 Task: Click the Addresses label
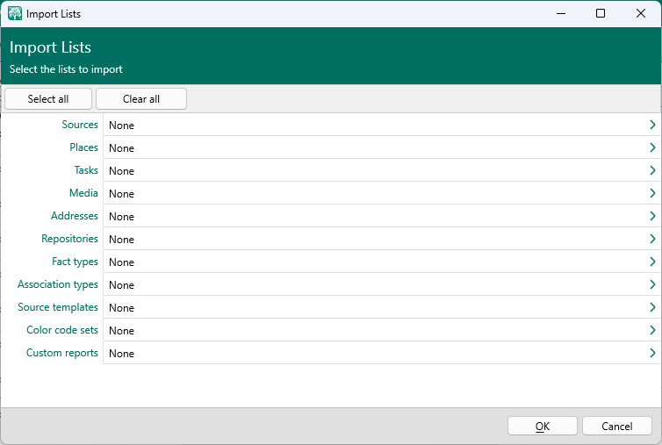[75, 216]
